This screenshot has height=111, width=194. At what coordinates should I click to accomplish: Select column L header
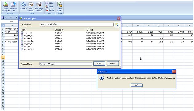coord(127,25)
